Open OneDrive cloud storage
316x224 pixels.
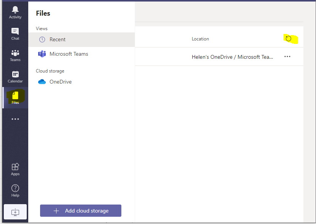point(60,82)
